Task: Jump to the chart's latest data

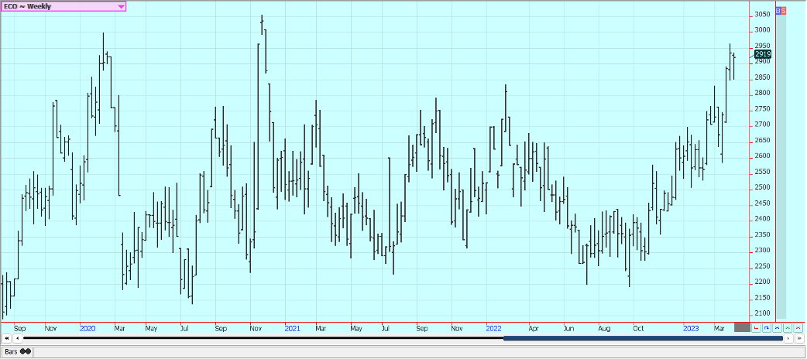Action: click(x=799, y=338)
